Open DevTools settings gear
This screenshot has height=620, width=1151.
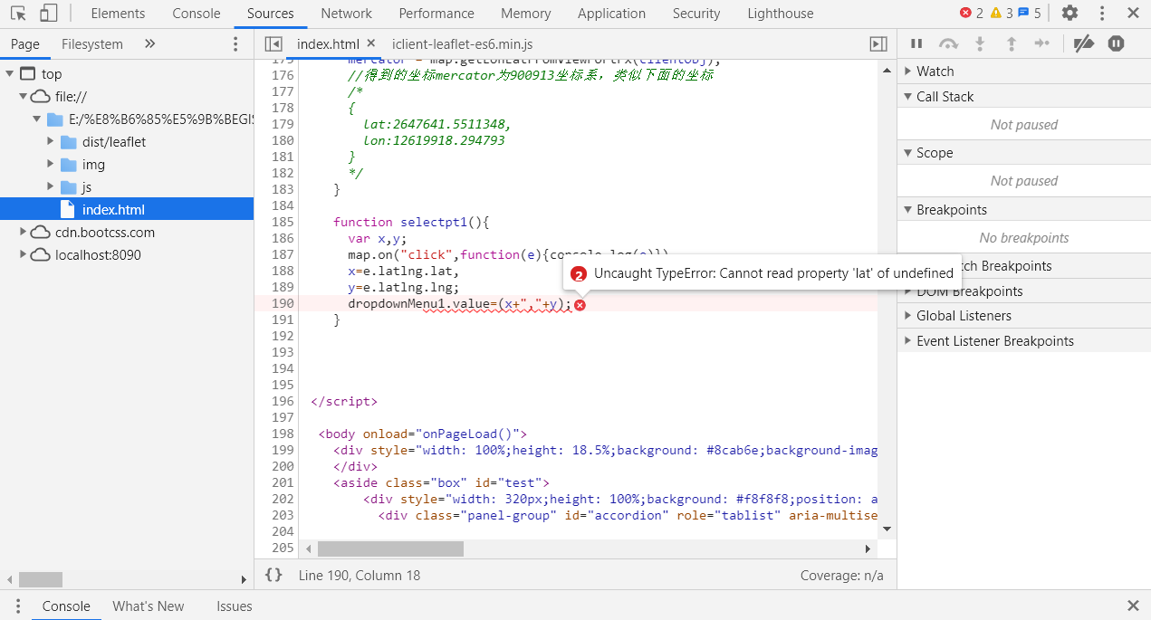[1069, 14]
